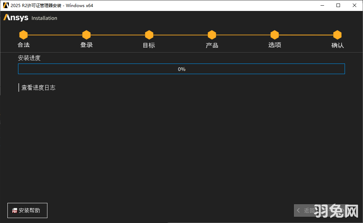The height and width of the screenshot is (223, 363).
Task: Click the 安装进度 heading text
Action: pyautogui.click(x=29, y=58)
